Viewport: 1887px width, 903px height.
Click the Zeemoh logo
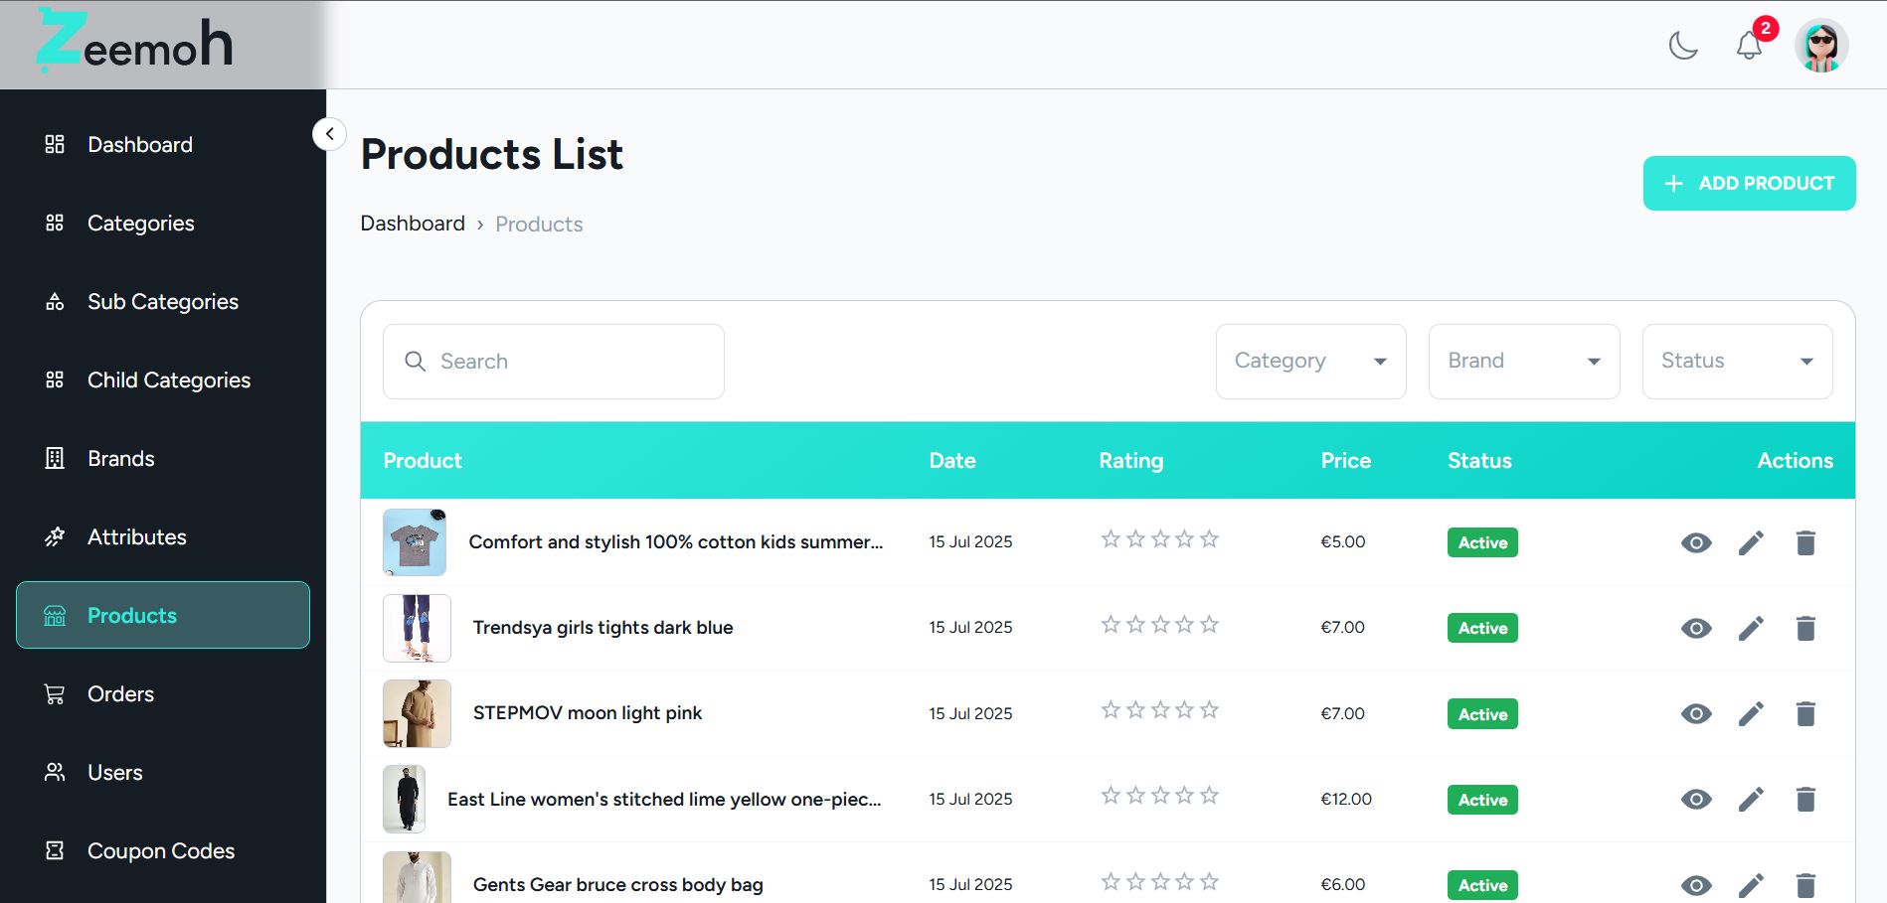[x=135, y=42]
